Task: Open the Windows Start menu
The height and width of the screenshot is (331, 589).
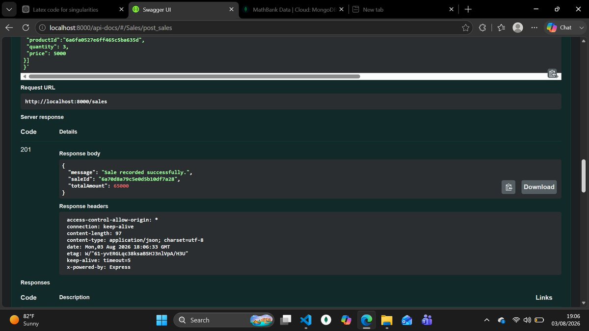Action: [161, 320]
